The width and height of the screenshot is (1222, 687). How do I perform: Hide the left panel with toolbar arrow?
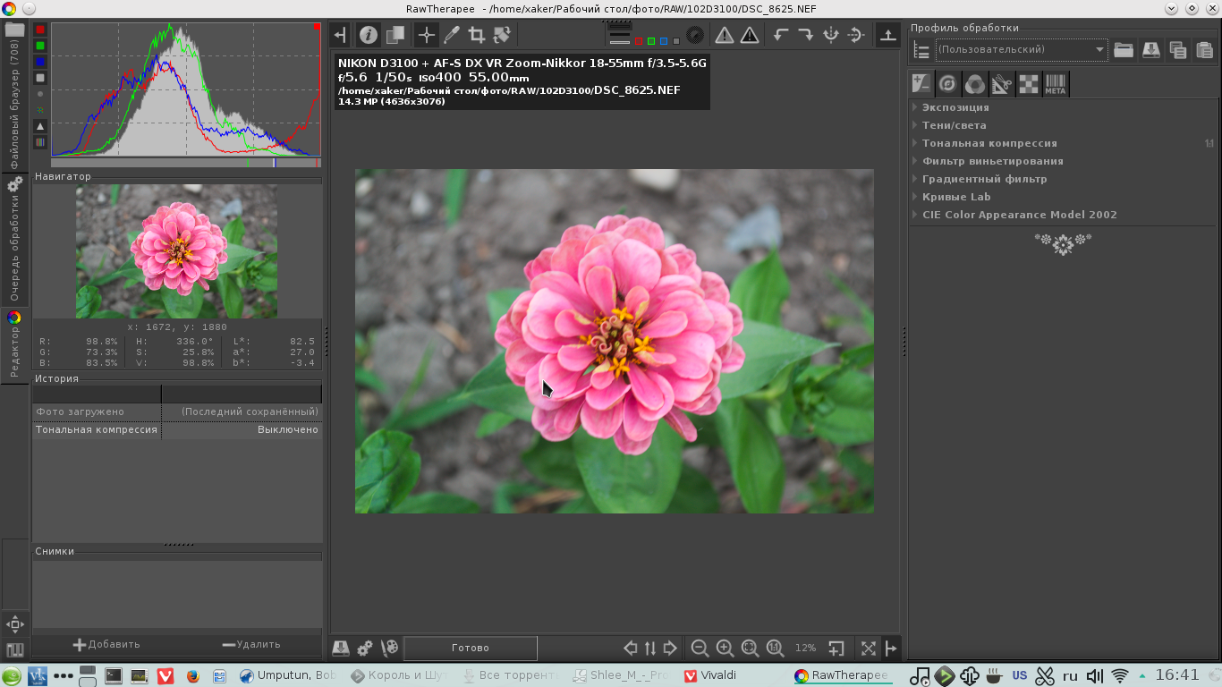tap(340, 35)
